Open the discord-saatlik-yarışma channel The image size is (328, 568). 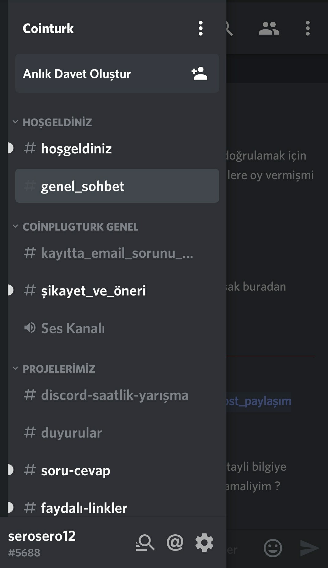tap(114, 395)
